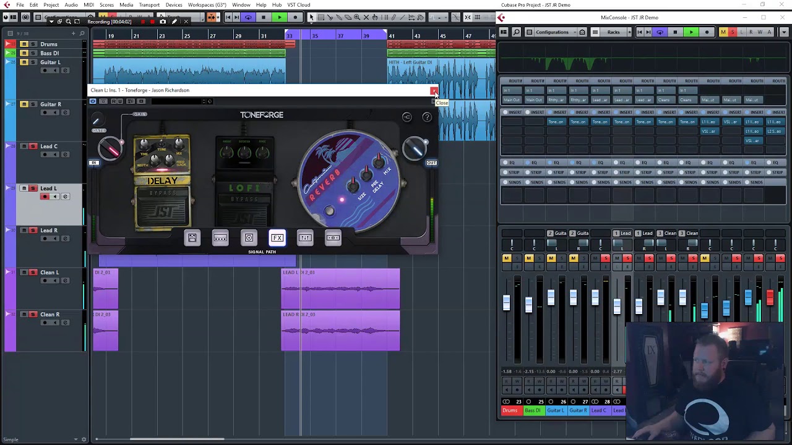
Task: Open the File menu
Action: 20,5
